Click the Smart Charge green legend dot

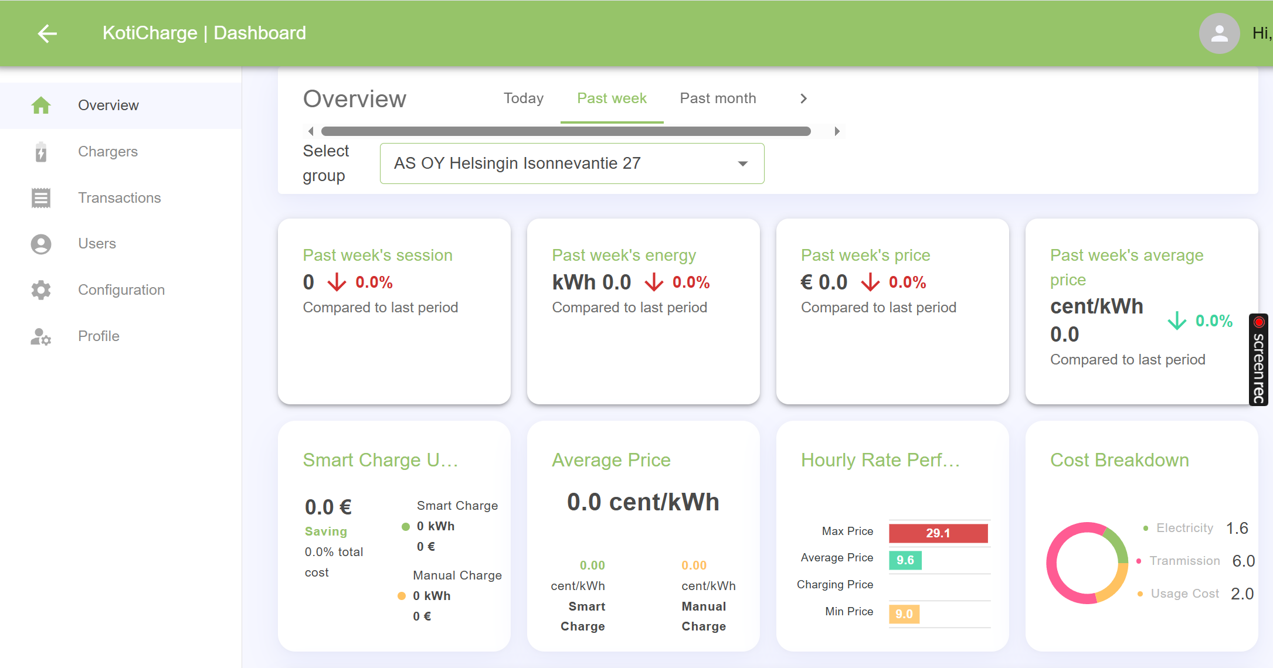tap(405, 526)
